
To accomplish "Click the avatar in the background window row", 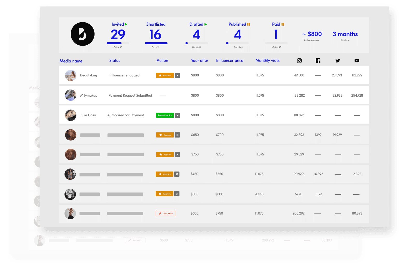I will pos(40,240).
